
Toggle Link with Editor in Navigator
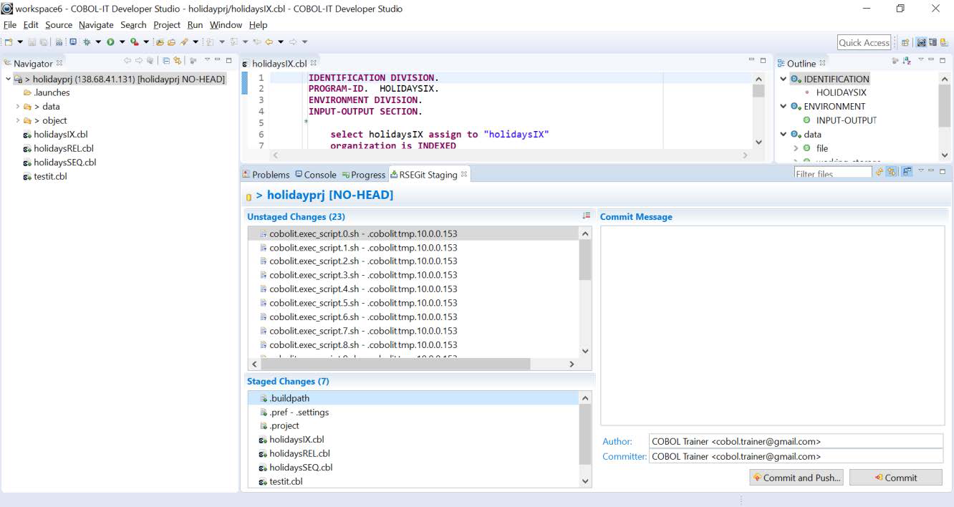[177, 61]
